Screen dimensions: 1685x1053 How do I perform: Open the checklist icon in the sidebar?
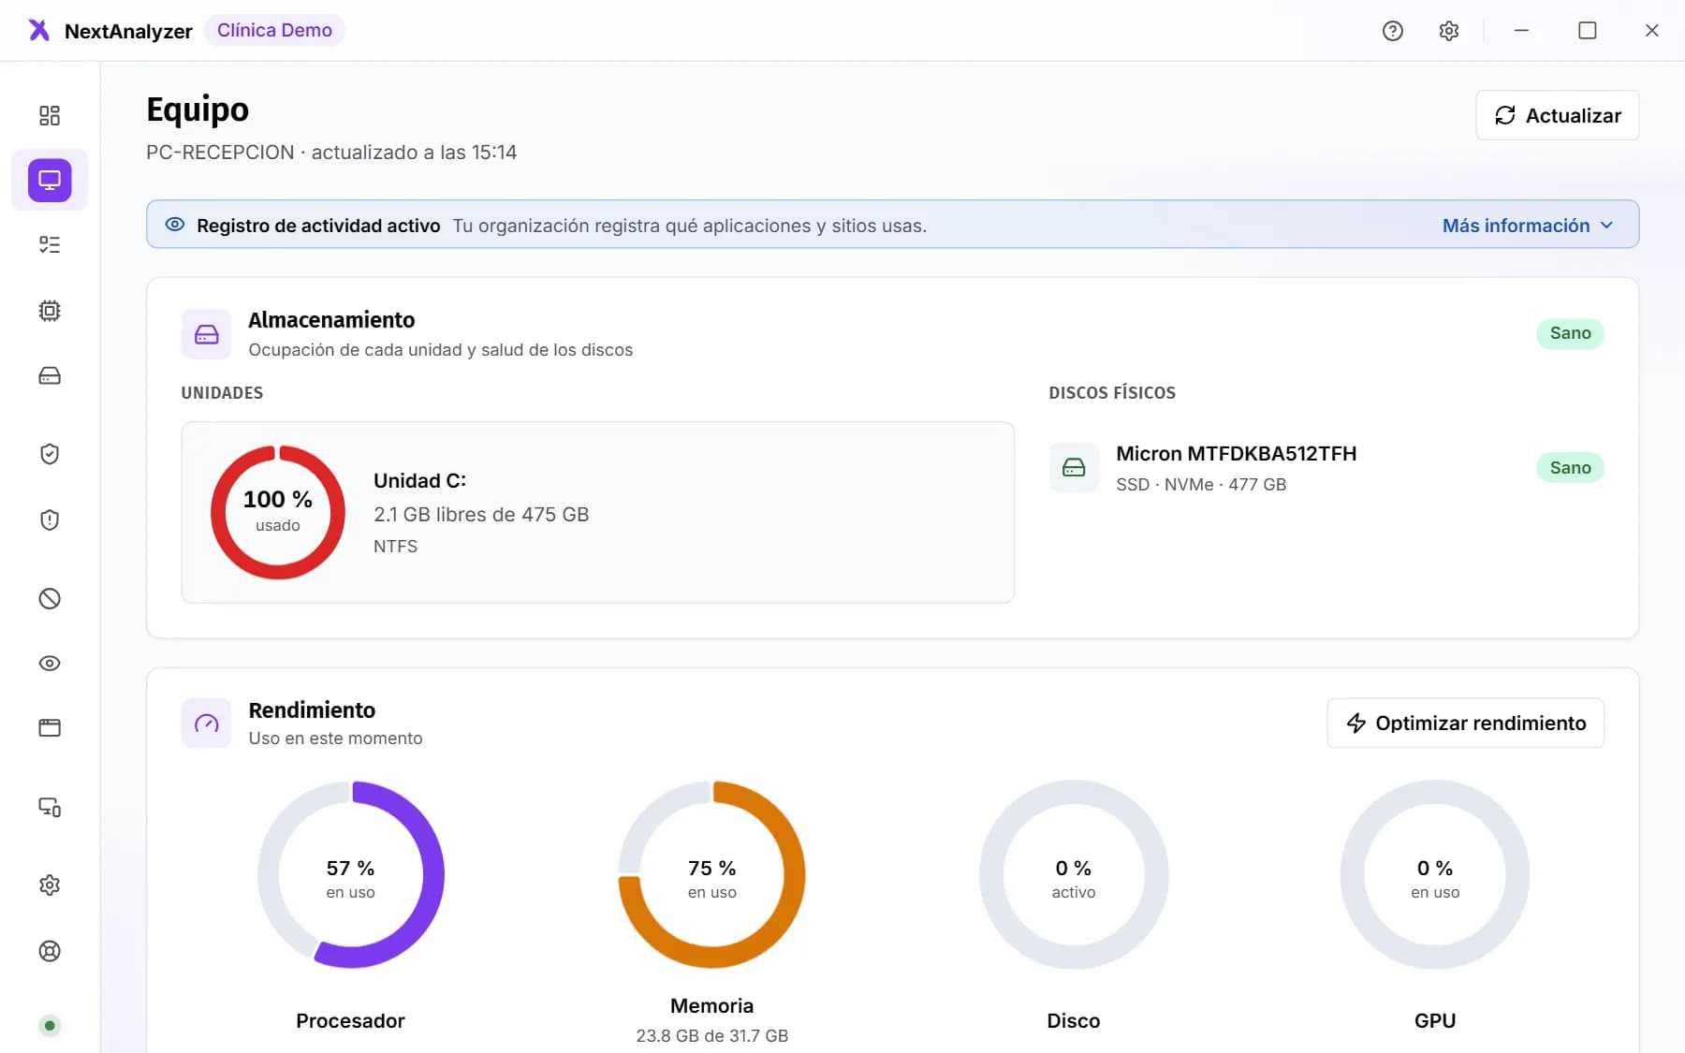pos(50,245)
